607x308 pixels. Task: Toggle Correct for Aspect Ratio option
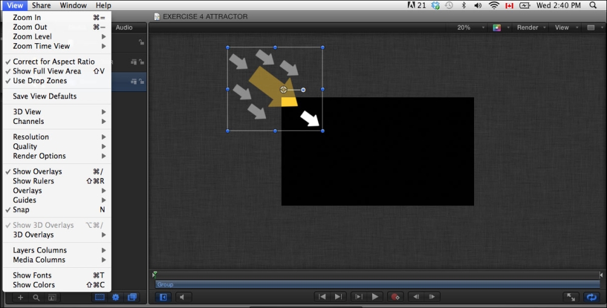tap(53, 61)
